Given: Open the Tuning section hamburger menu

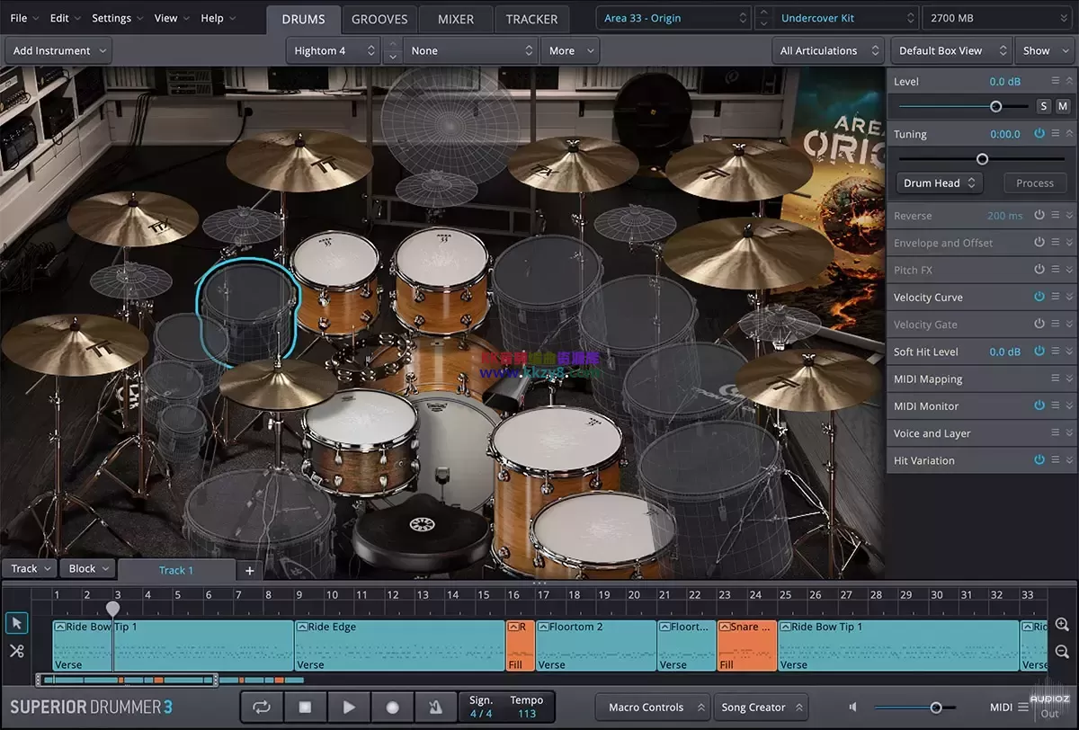Looking at the screenshot, I should point(1056,133).
